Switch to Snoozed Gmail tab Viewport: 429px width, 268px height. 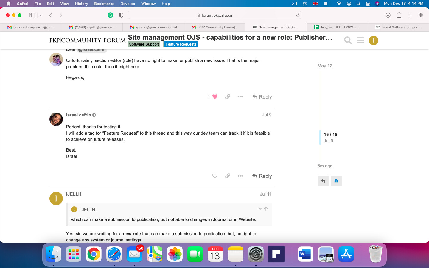(x=31, y=27)
